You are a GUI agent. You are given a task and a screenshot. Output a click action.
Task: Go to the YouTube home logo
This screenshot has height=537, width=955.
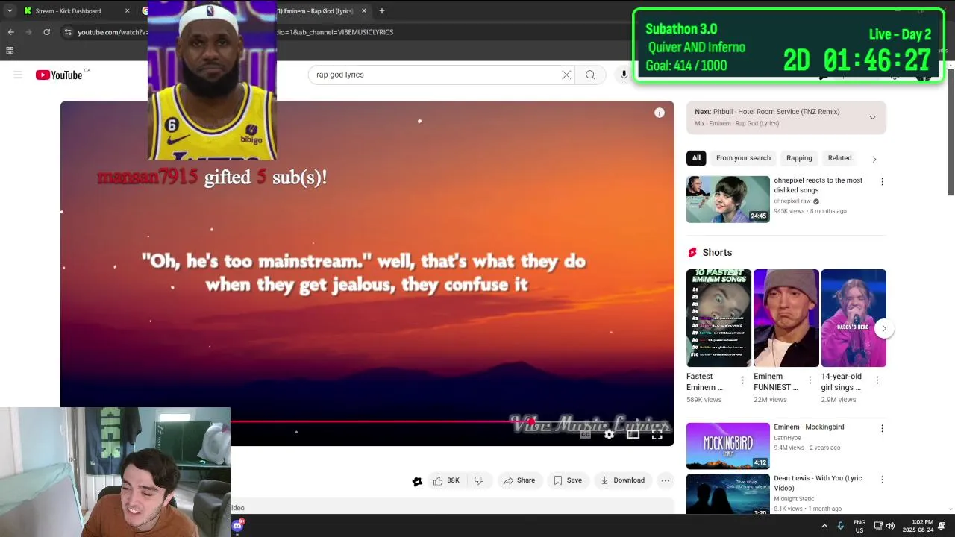point(59,75)
